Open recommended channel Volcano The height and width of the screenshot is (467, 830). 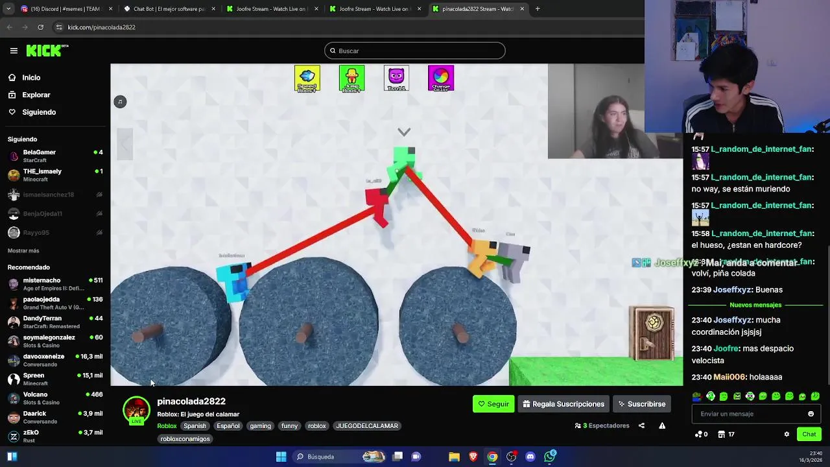click(55, 398)
